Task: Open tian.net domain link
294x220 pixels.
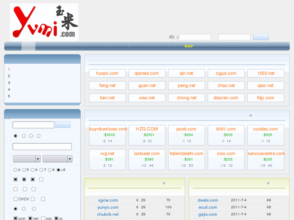Action: [x=107, y=98]
